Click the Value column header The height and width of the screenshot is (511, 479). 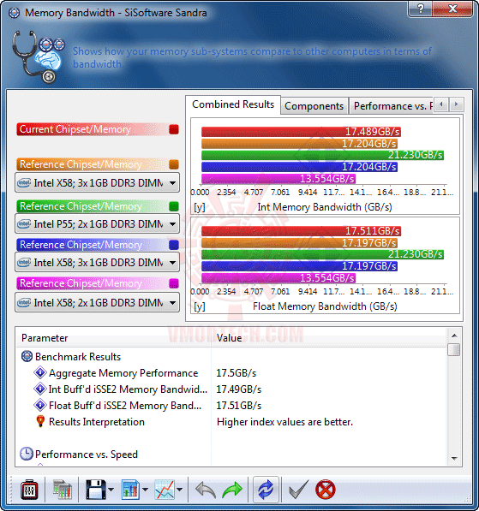point(329,338)
